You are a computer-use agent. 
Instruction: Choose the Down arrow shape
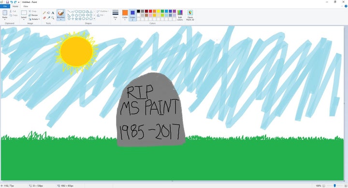coord(69,19)
